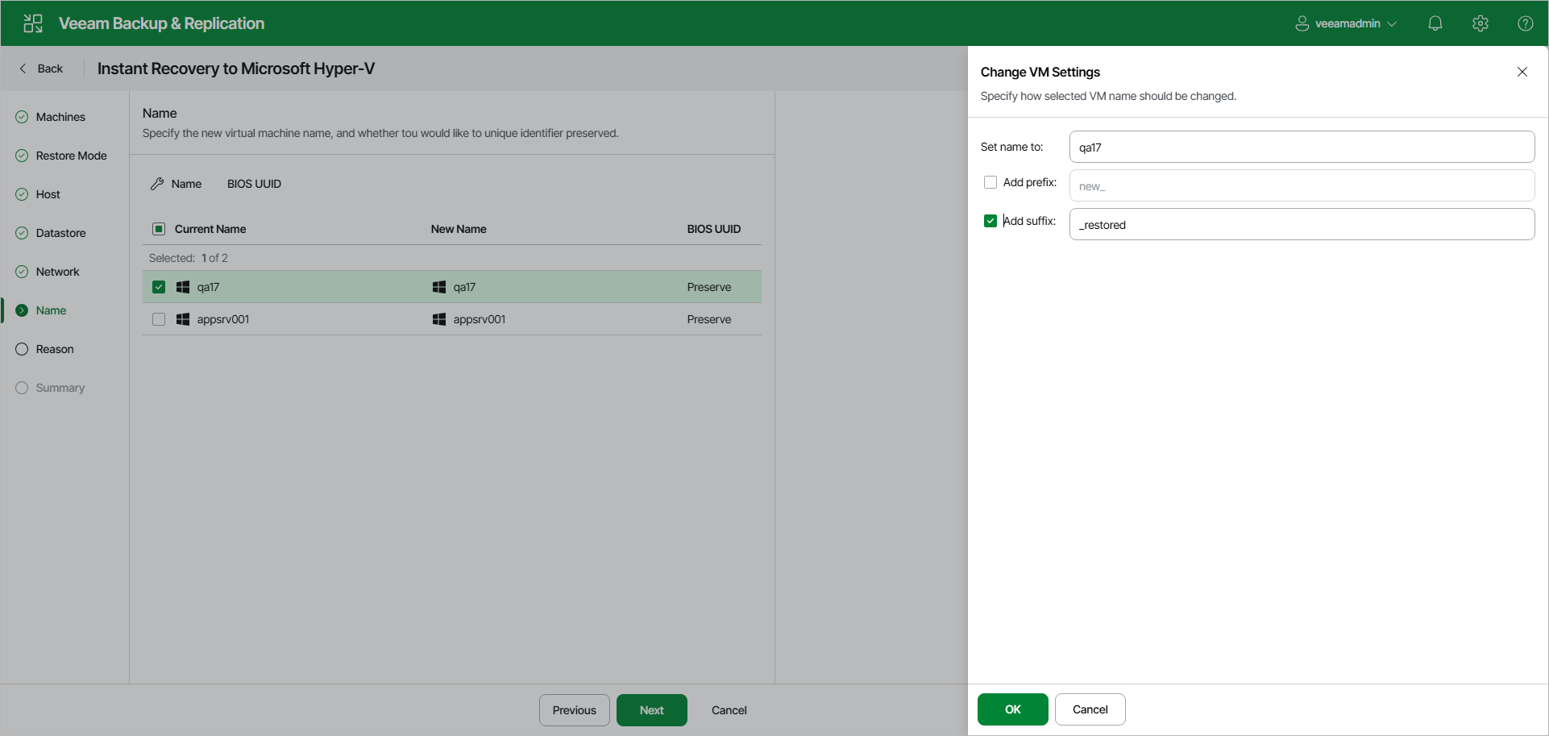1549x736 pixels.
Task: Open the notifications bell icon
Action: pyautogui.click(x=1435, y=23)
